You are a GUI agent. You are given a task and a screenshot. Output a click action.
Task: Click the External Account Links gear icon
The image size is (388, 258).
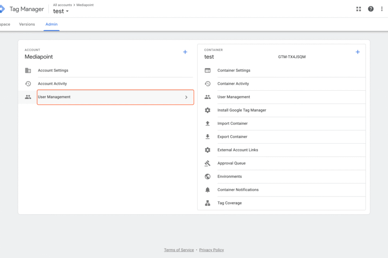[x=208, y=150]
